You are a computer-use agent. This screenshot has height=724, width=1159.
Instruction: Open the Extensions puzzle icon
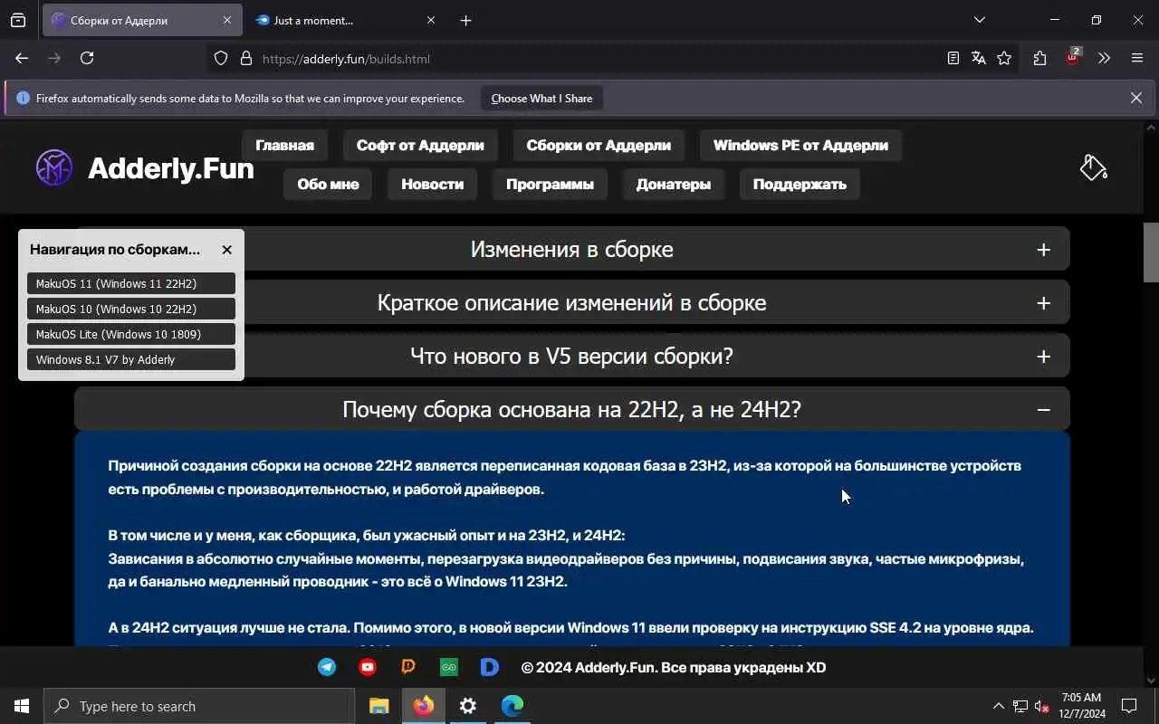pos(1039,58)
